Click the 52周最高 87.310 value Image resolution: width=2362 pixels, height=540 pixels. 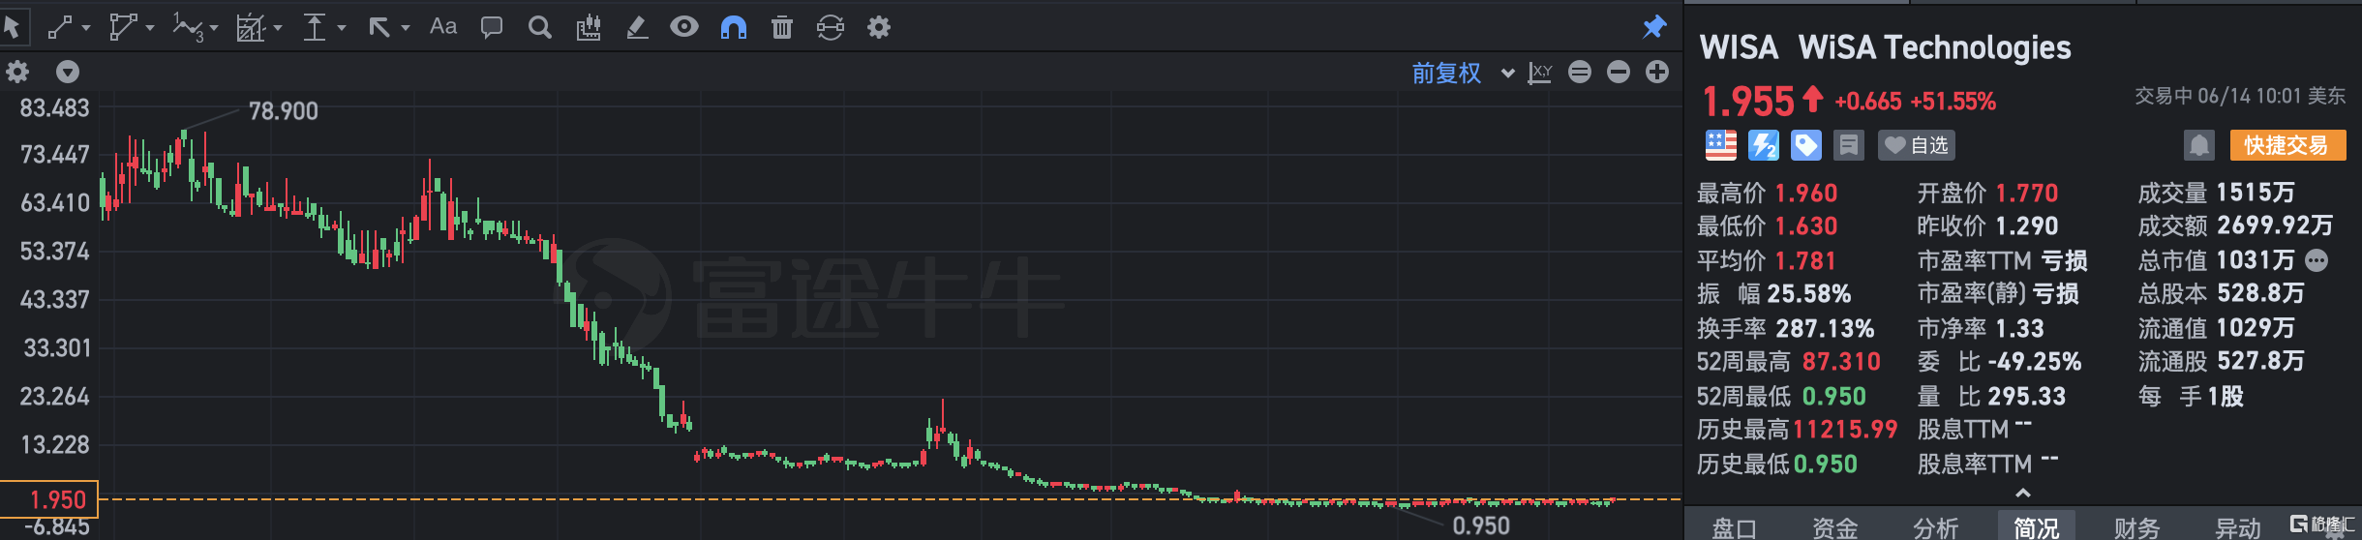1841,362
